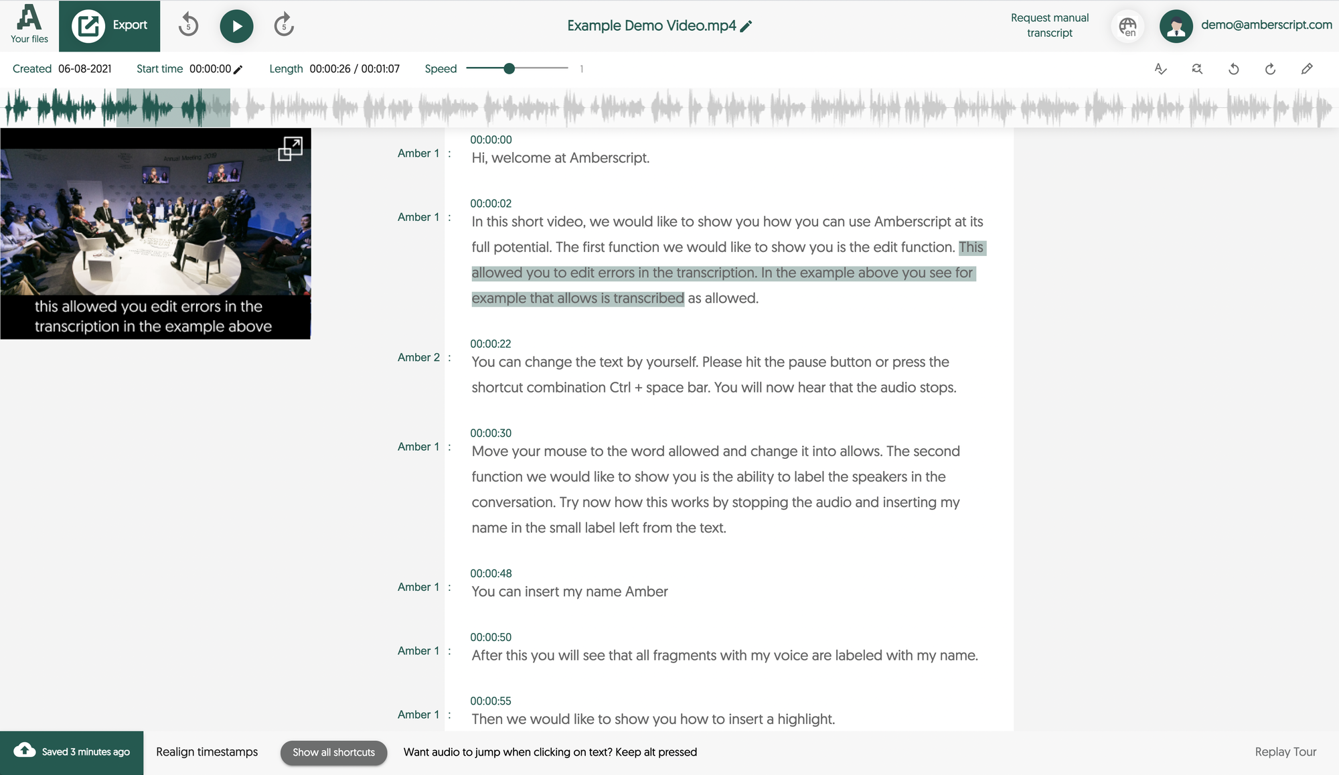The image size is (1339, 775).
Task: Click the Realign timestamps button
Action: [207, 751]
